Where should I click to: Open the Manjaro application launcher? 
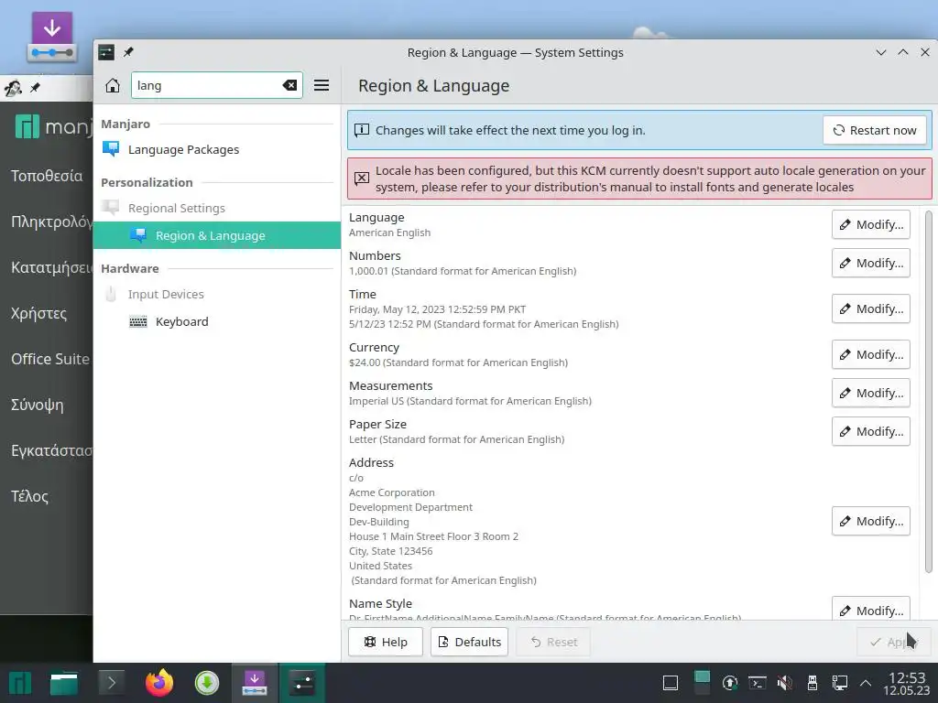20,683
